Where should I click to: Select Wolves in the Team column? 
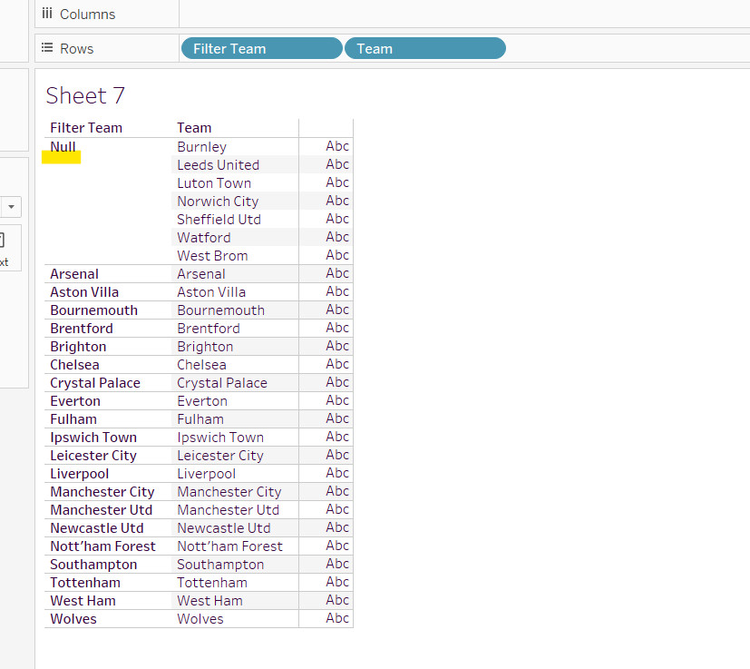click(x=200, y=619)
